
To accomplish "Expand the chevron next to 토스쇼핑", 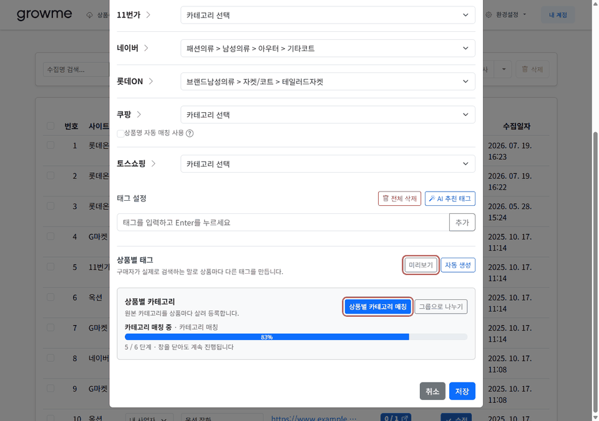I will tap(153, 163).
